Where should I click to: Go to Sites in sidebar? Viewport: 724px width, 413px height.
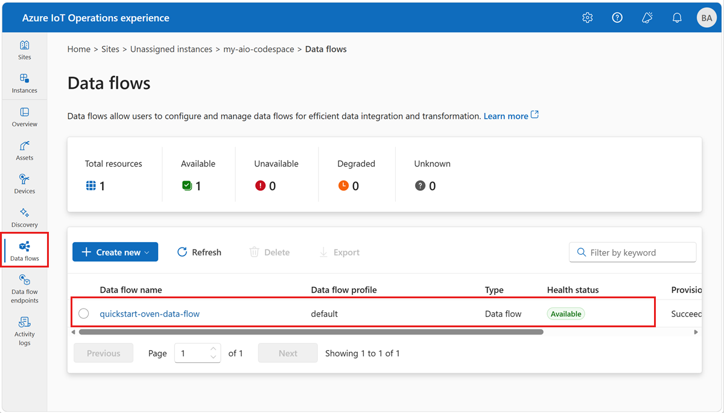[24, 50]
